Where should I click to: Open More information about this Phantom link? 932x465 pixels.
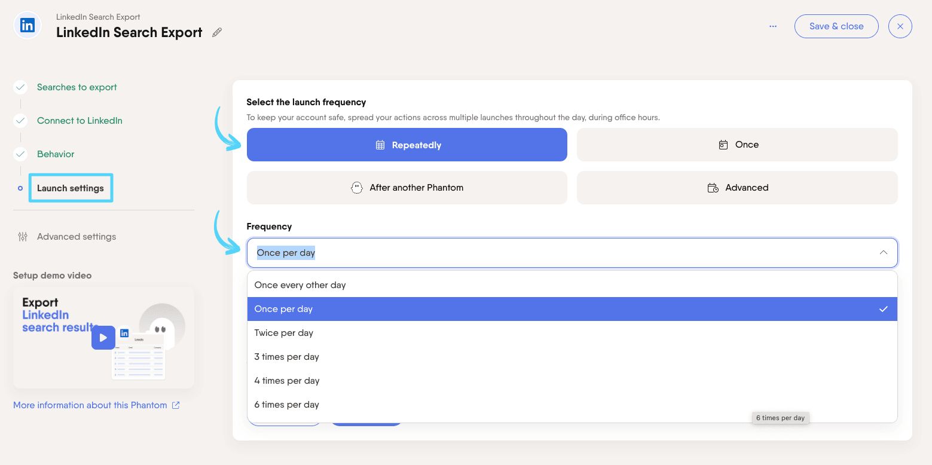click(x=90, y=405)
